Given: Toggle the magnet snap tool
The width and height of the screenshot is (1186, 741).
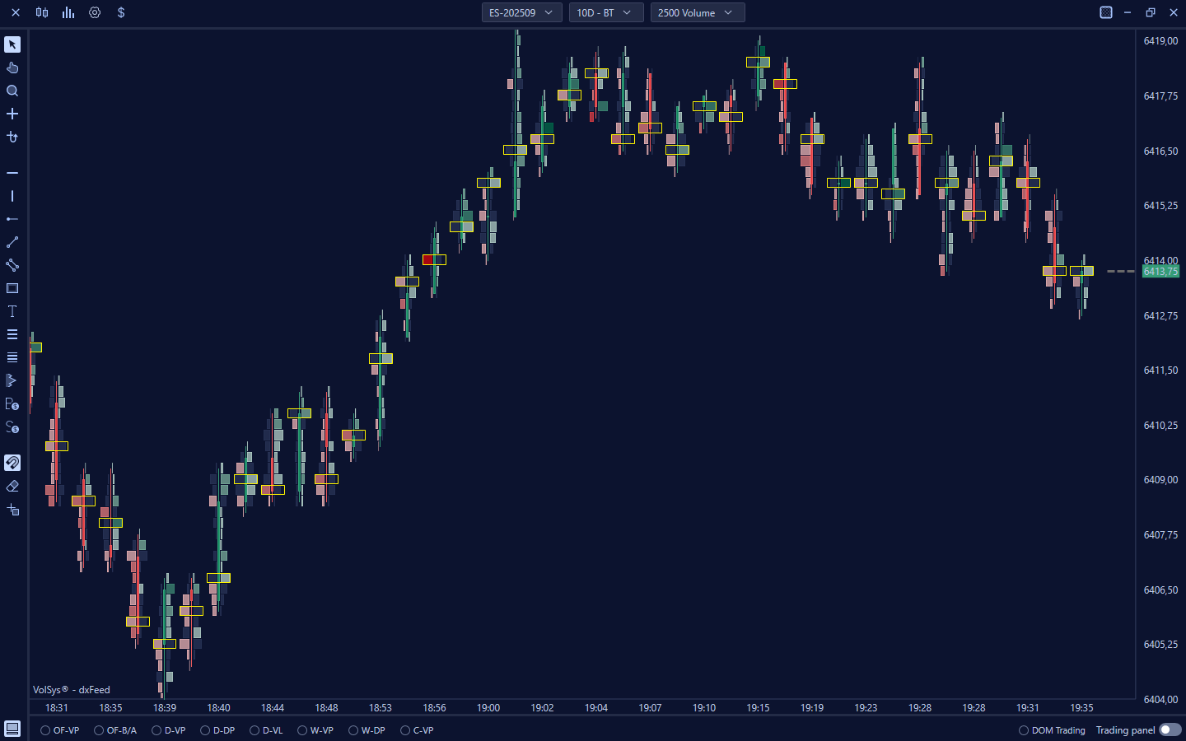Looking at the screenshot, I should pyautogui.click(x=12, y=463).
